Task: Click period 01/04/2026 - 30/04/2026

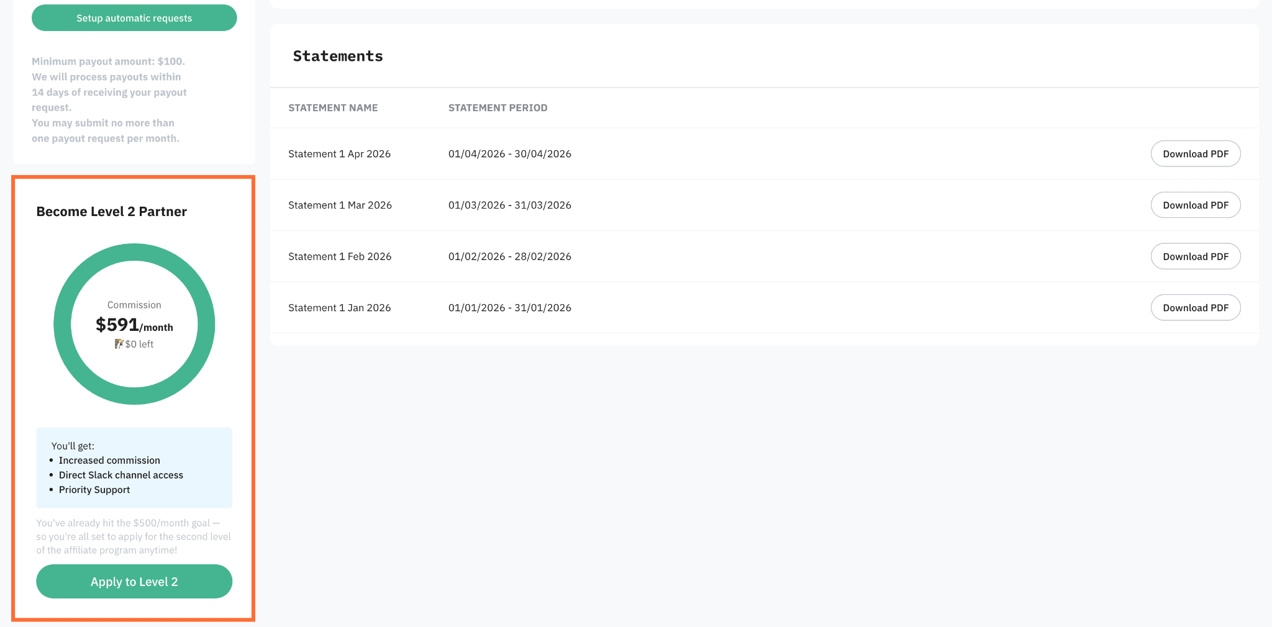Action: point(510,154)
